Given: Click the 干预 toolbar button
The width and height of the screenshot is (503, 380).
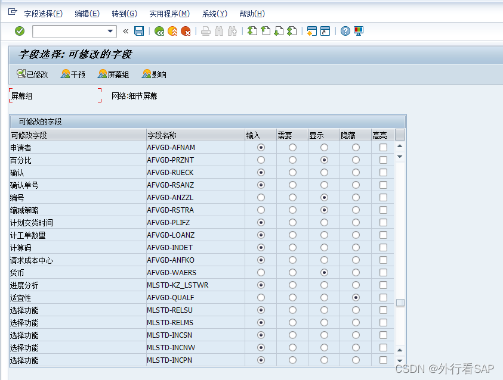Looking at the screenshot, I should click(x=73, y=74).
